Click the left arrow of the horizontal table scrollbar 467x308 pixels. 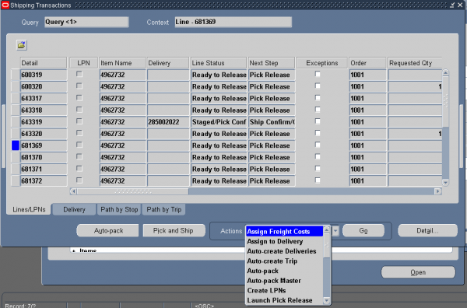(x=73, y=191)
